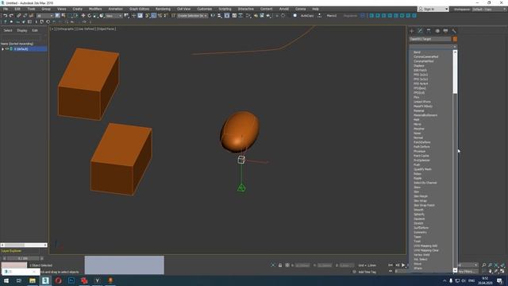Click the viewport [+] menu label
This screenshot has width=508, height=286.
[52, 29]
